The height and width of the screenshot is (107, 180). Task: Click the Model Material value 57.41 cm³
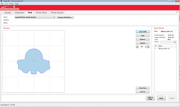coord(171,35)
